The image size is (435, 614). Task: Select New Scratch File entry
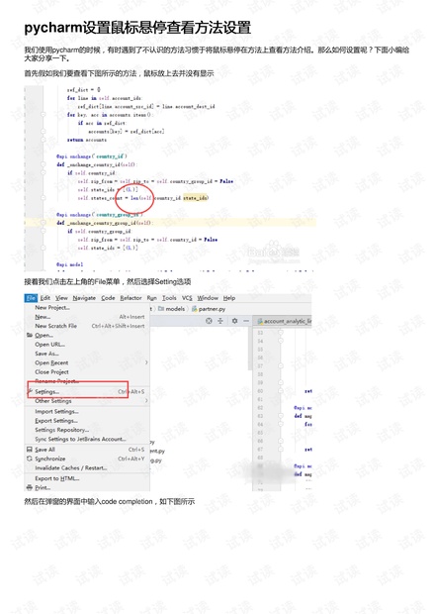pos(56,326)
